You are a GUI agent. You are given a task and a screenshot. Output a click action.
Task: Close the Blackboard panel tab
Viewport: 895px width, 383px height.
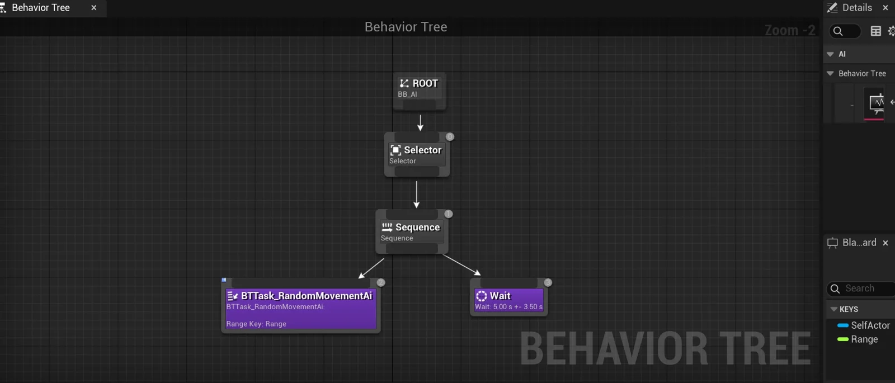pos(885,243)
